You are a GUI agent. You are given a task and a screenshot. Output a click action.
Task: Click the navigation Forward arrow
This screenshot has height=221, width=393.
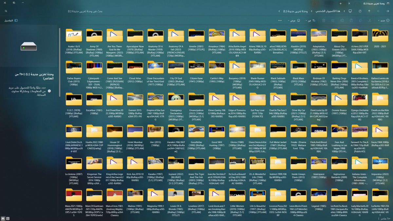click(378, 11)
